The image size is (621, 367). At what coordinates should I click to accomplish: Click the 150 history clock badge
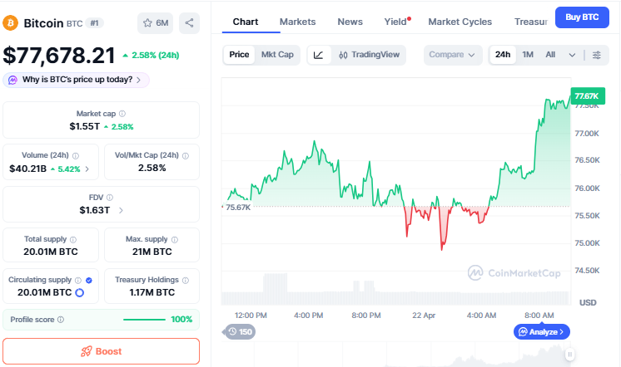pos(240,332)
